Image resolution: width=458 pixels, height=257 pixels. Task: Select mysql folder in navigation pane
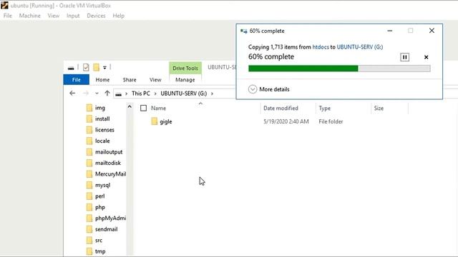click(102, 186)
